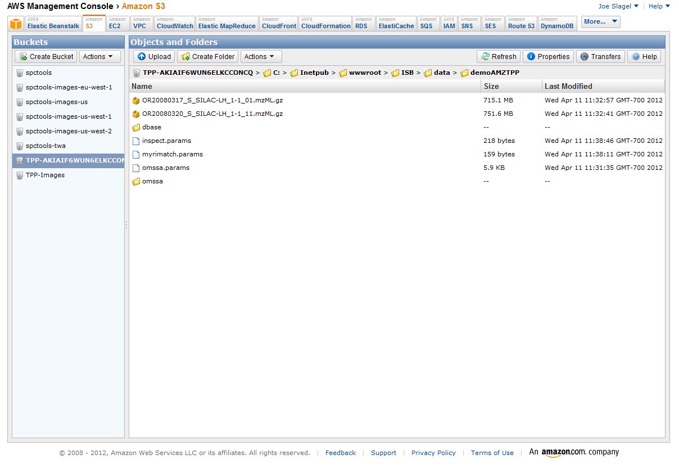Switch to the Route 53 tab
The height and width of the screenshot is (468, 679).
pos(521,23)
